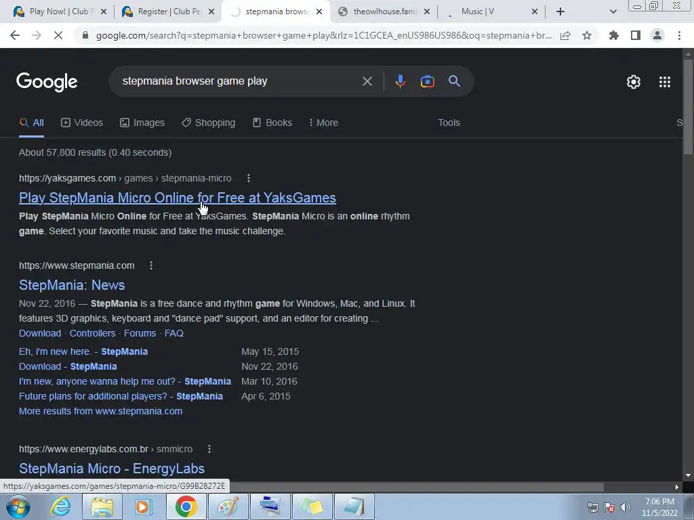Open Play StepMania Micro Online at YaksGames
The image size is (694, 520).
(178, 198)
